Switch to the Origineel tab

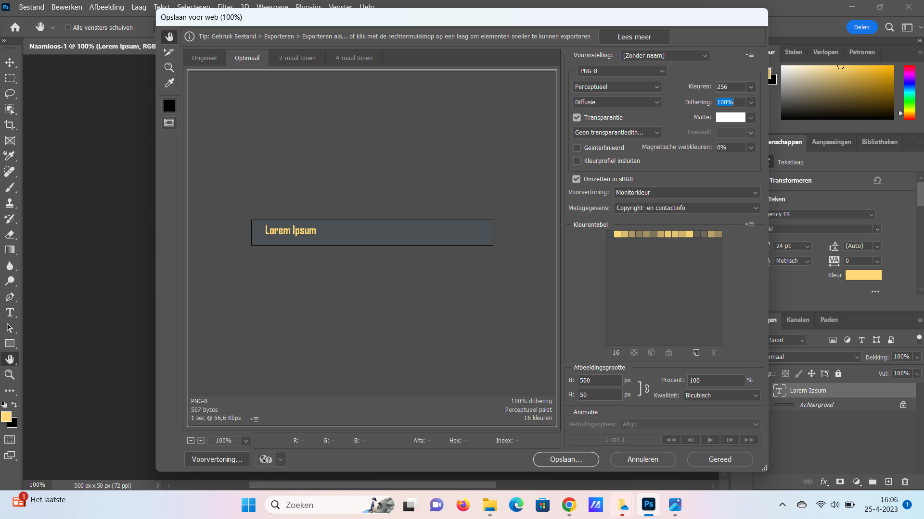tap(204, 58)
